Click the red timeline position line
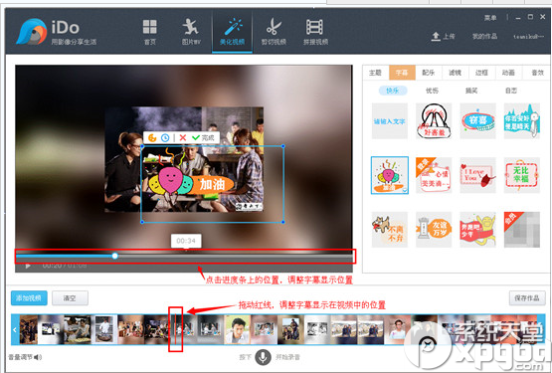The image size is (552, 373). [x=175, y=329]
